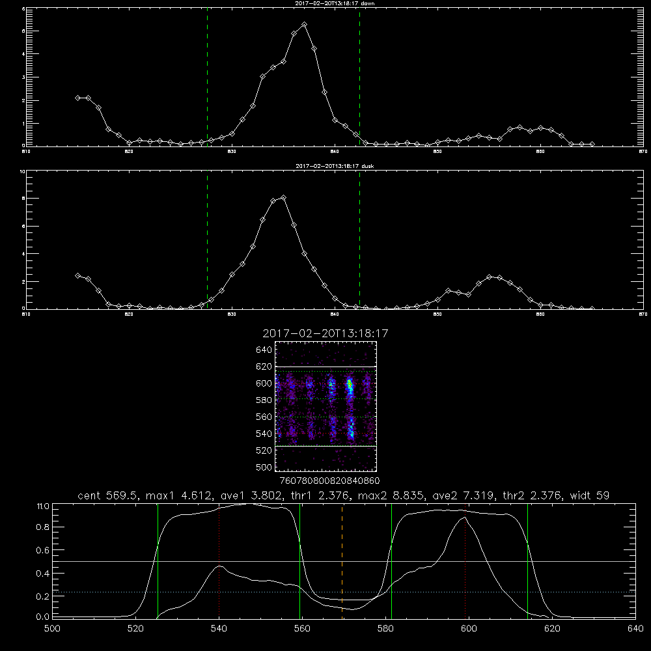Click the lower white line across heat map

click(326, 447)
